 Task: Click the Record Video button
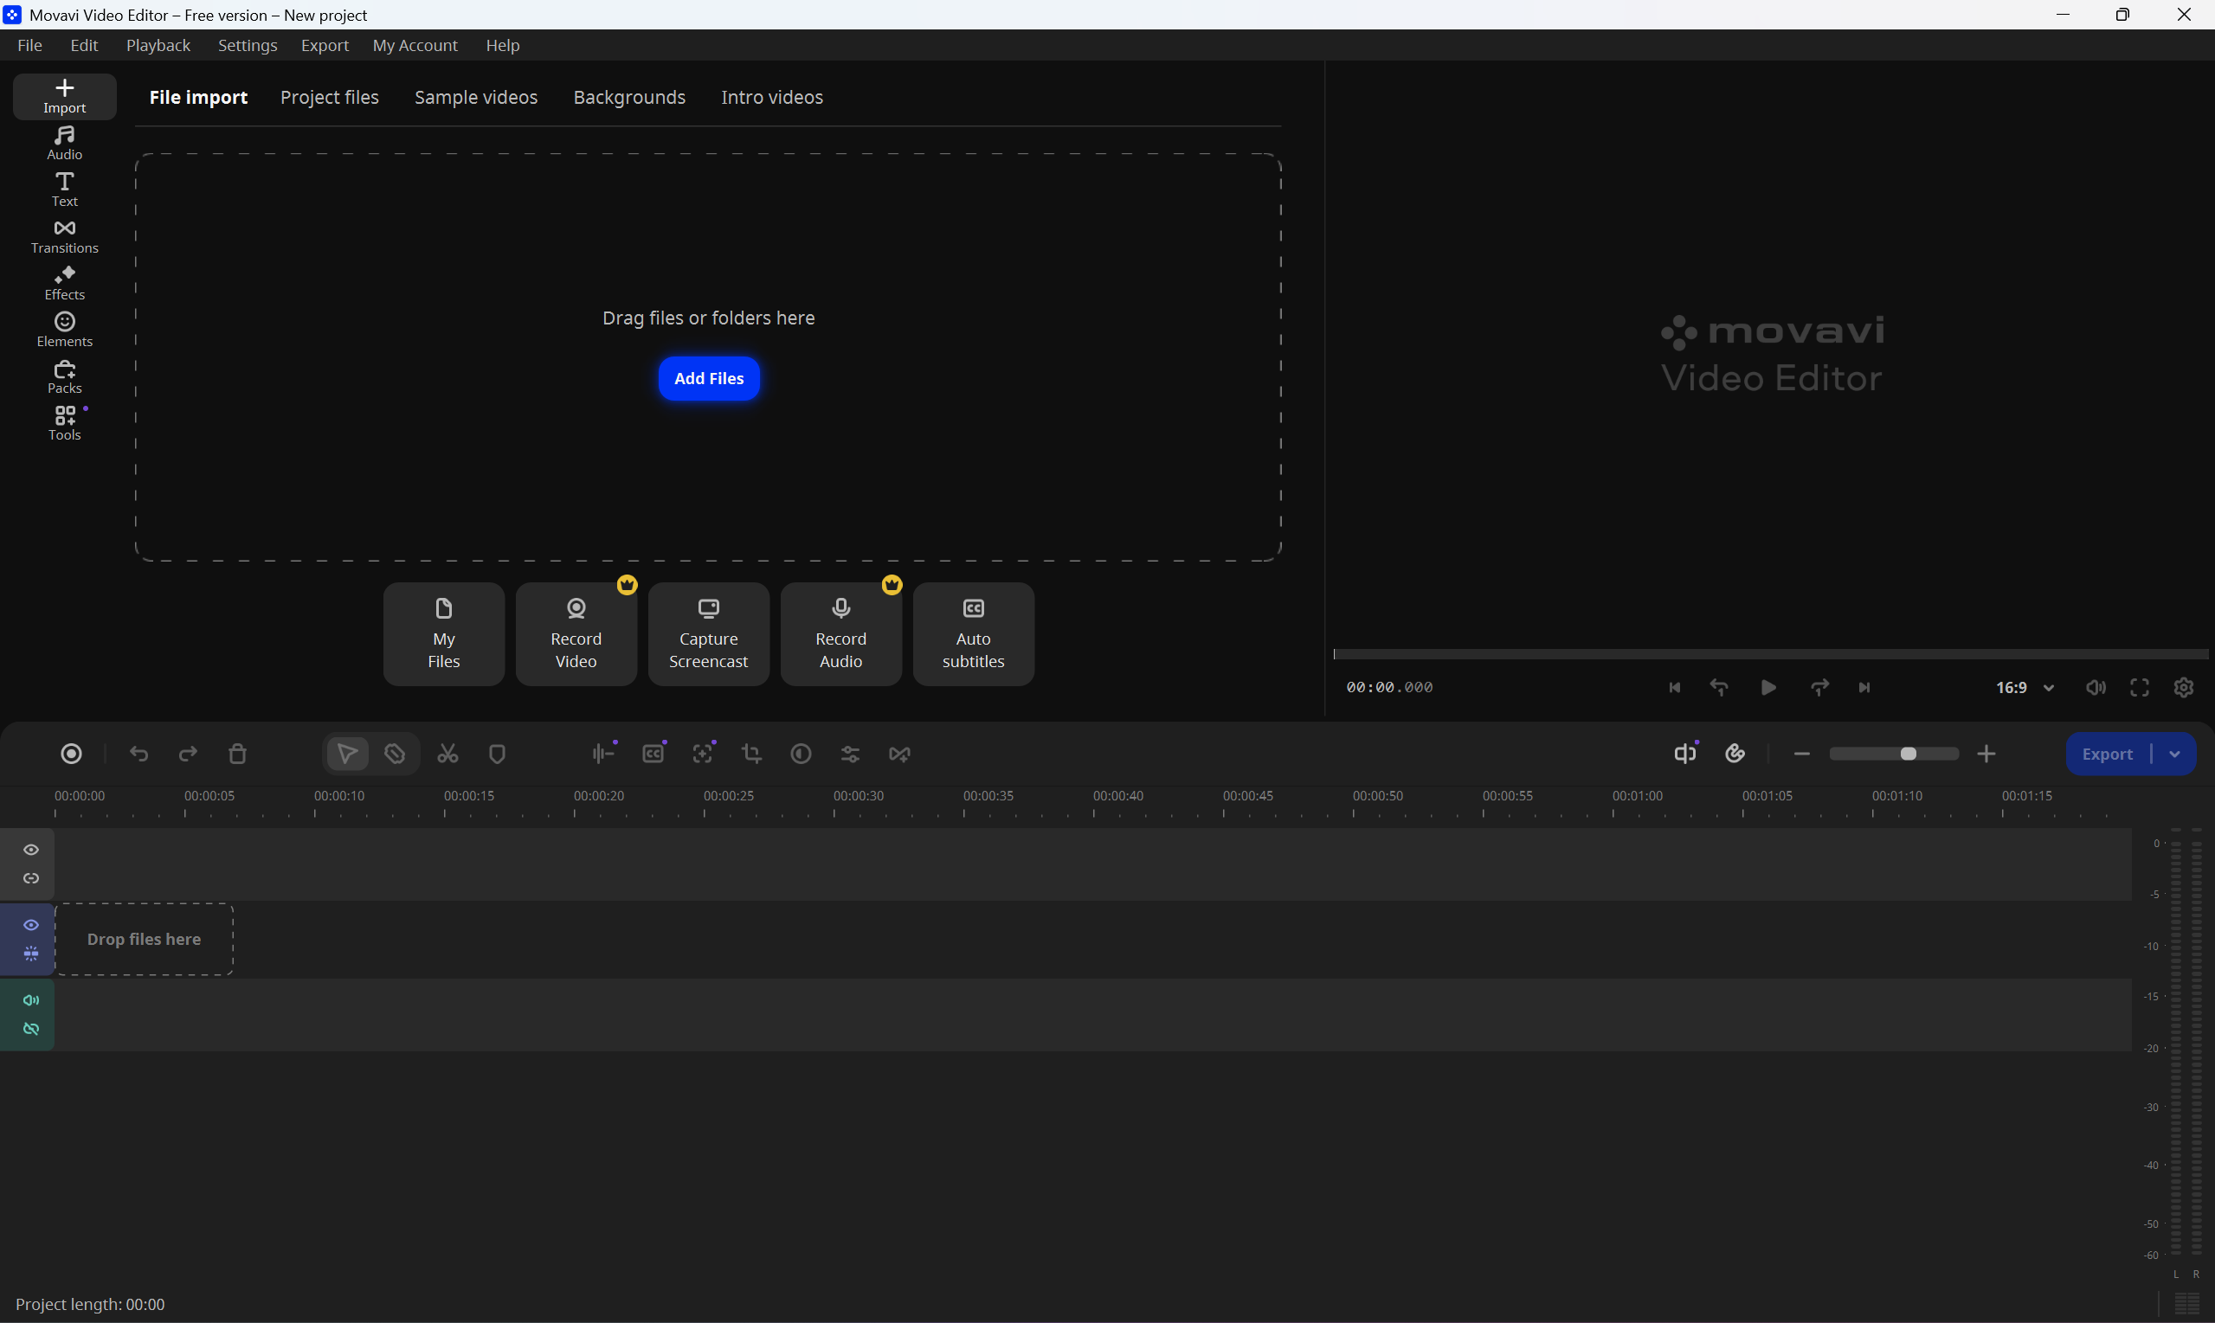576,634
